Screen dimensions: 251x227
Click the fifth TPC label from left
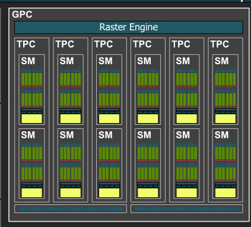[181, 44]
